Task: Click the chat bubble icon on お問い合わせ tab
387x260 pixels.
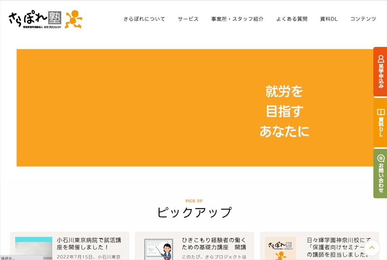Action: point(381,158)
